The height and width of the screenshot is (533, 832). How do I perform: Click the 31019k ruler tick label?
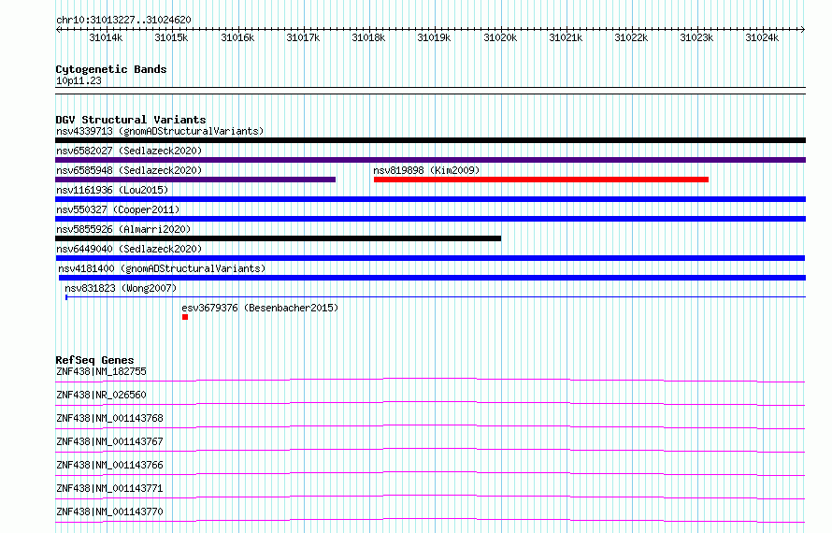click(x=434, y=37)
